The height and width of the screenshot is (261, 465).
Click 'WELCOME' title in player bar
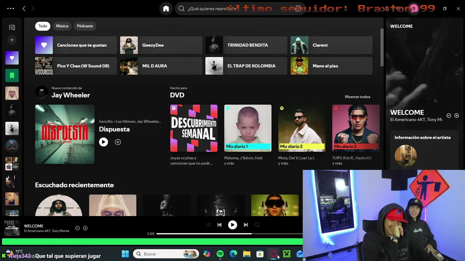click(34, 226)
